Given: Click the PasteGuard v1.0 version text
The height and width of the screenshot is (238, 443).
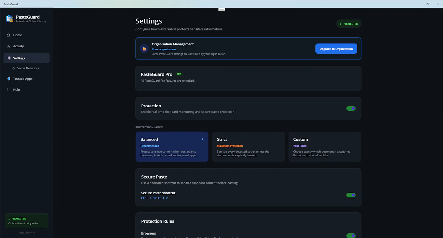Looking at the screenshot, I should (x=27, y=233).
